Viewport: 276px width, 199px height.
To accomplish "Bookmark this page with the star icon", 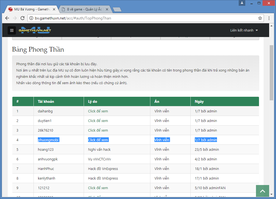I will tap(260, 18).
